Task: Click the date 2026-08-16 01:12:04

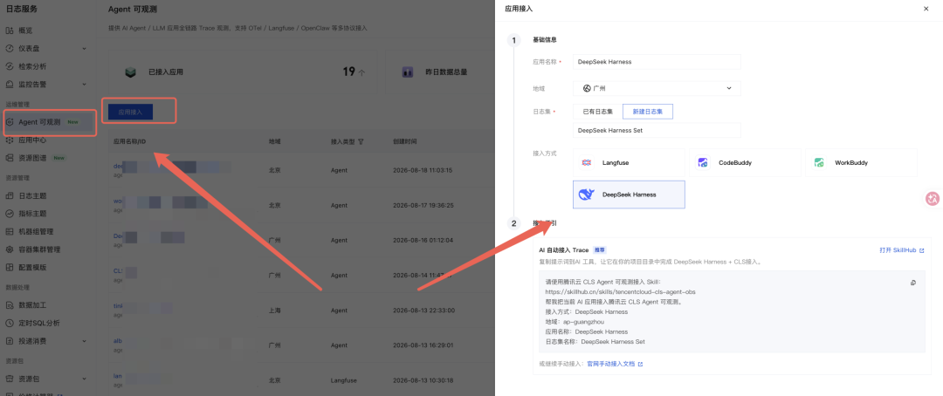Action: click(423, 241)
